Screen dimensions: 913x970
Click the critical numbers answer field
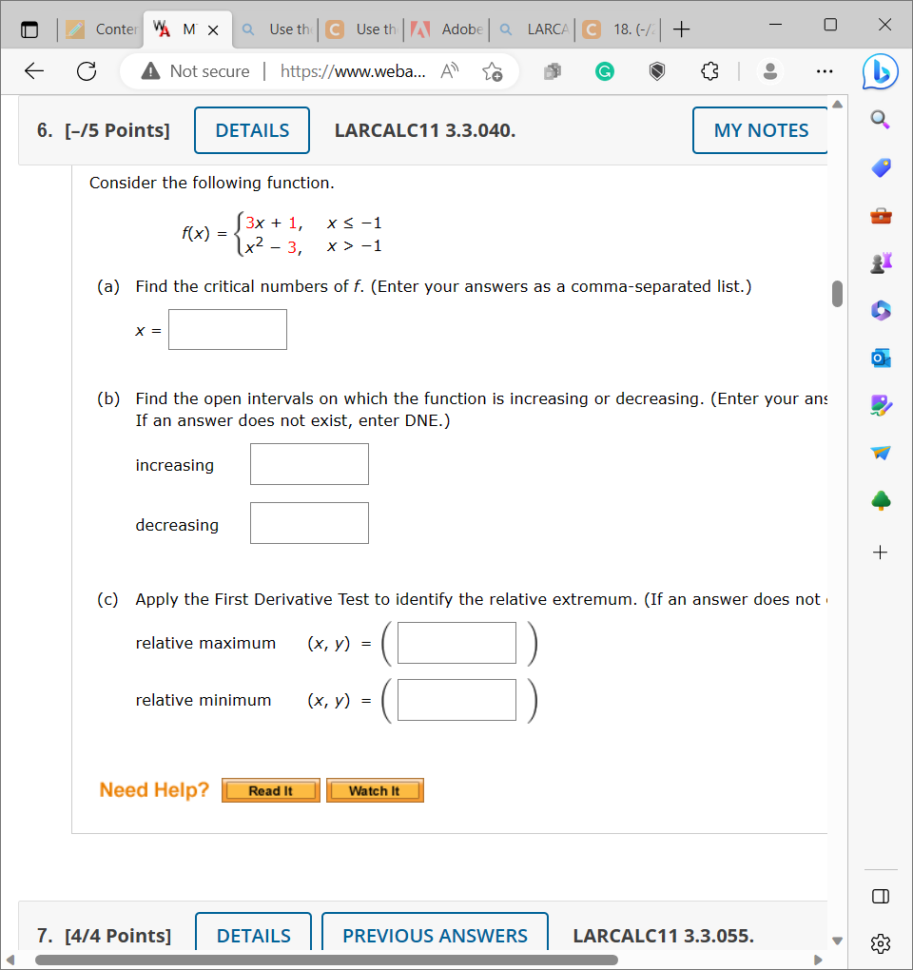click(x=227, y=329)
